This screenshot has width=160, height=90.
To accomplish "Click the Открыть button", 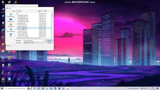I will pyautogui.click(x=49, y=40).
